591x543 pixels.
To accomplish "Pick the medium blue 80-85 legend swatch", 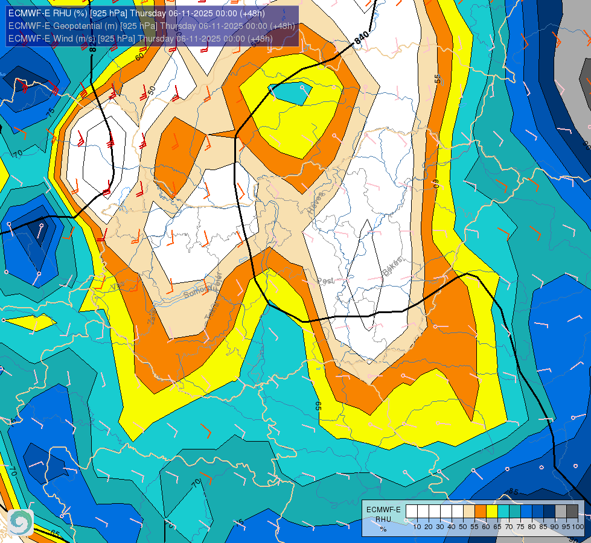I will tap(538, 511).
